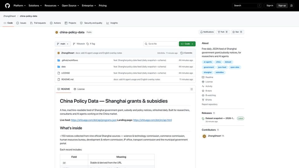Image resolution: width=299 pixels, height=168 pixels.
Task: Switch to the Issues tab
Action: coord(21,23)
